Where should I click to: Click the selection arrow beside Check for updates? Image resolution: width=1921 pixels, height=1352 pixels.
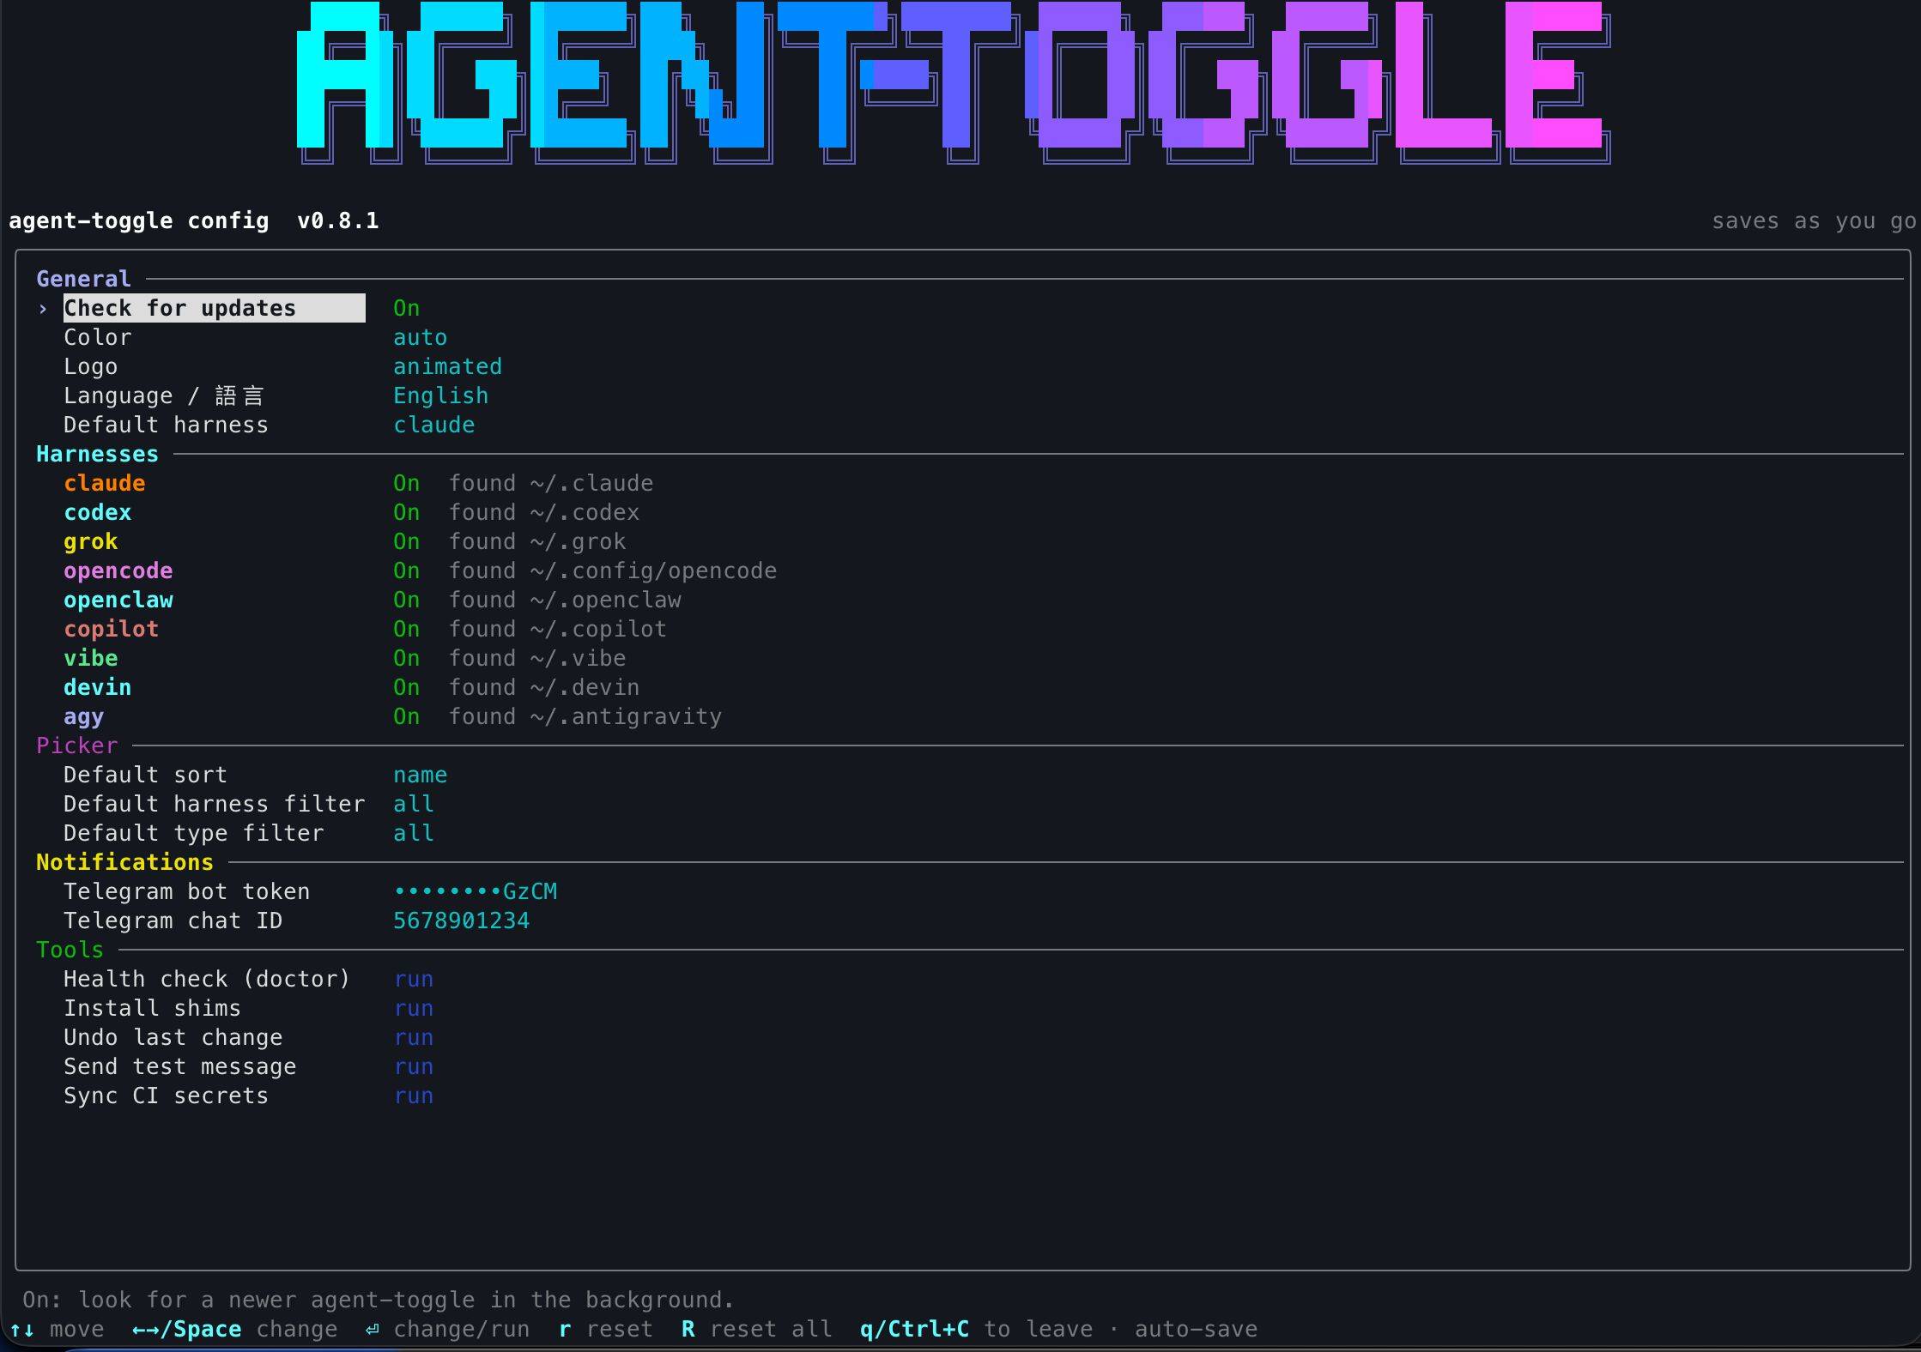tap(43, 308)
